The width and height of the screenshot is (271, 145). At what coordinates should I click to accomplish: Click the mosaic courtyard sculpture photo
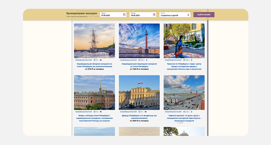coord(184,41)
